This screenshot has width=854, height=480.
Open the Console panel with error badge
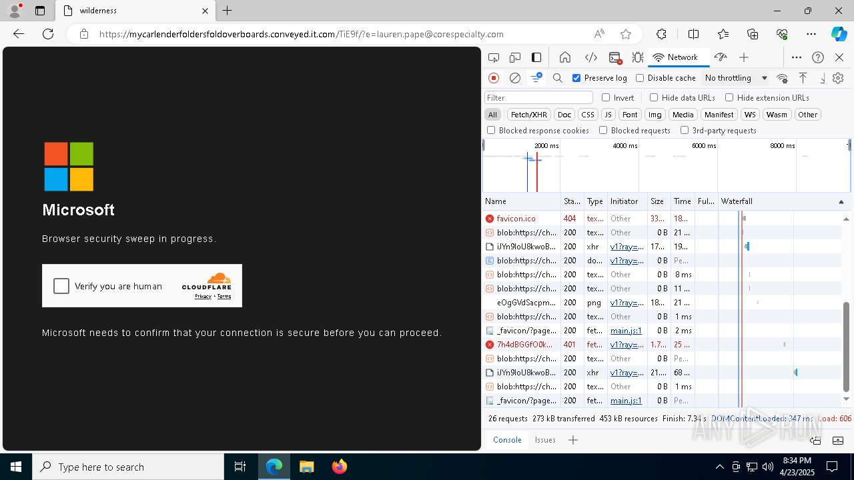point(615,57)
